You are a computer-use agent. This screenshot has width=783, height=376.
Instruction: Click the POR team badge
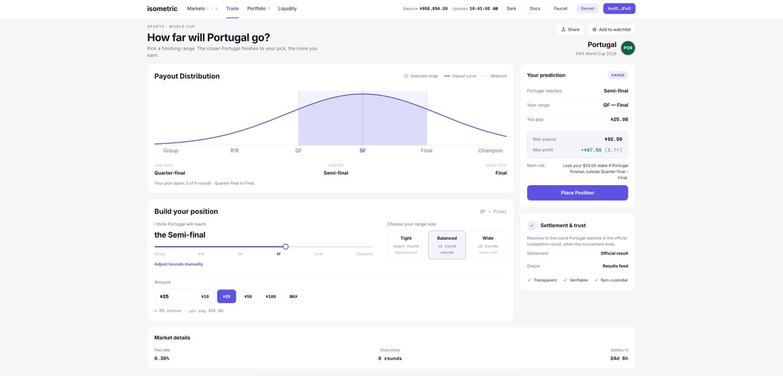pos(628,48)
